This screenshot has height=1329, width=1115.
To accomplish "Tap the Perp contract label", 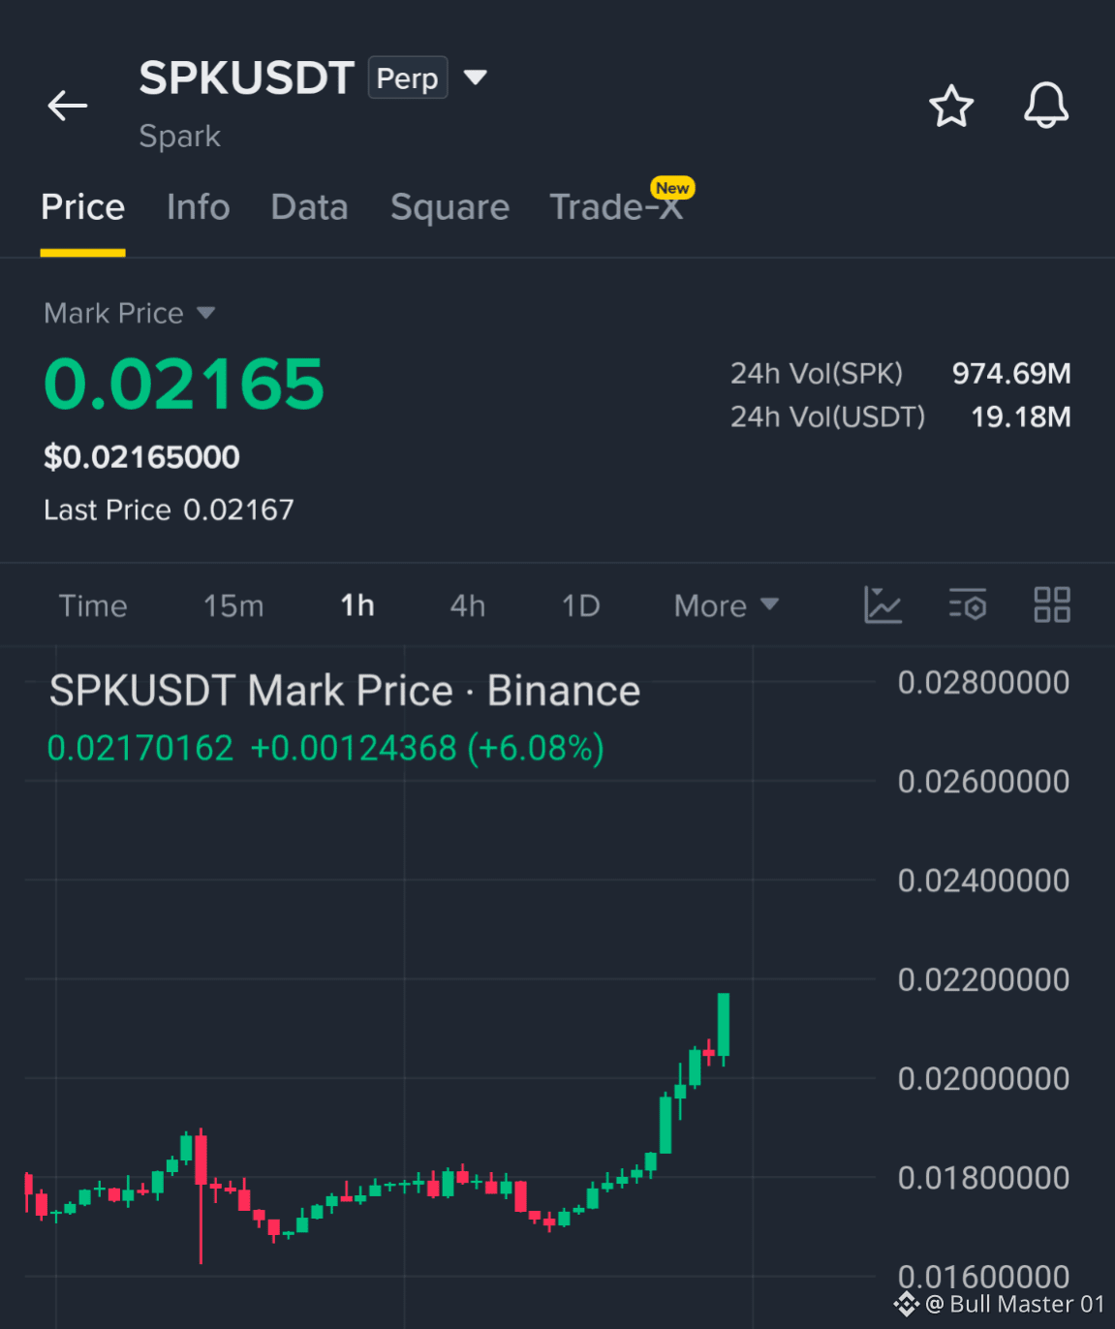I will click(408, 77).
